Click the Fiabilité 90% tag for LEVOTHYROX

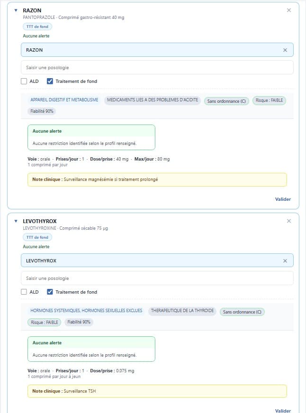coord(79,322)
